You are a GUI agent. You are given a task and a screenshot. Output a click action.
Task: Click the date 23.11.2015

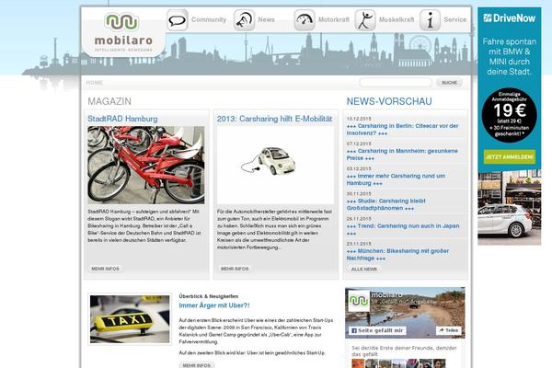pos(359,244)
